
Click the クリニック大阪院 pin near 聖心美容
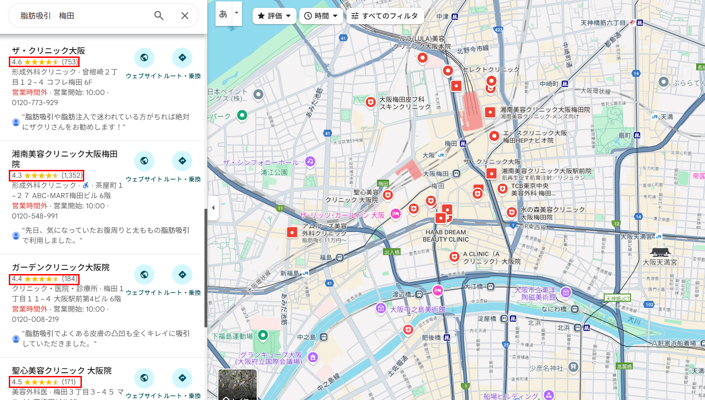point(388,195)
